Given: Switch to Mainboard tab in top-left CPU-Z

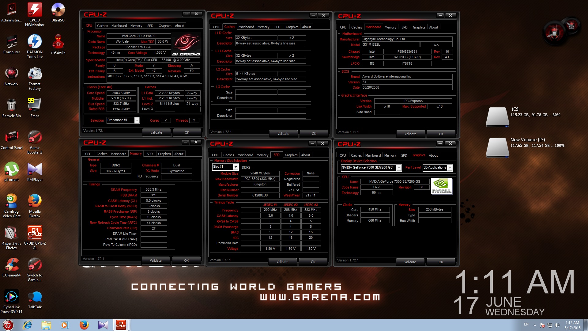Looking at the screenshot, I should 119,26.
